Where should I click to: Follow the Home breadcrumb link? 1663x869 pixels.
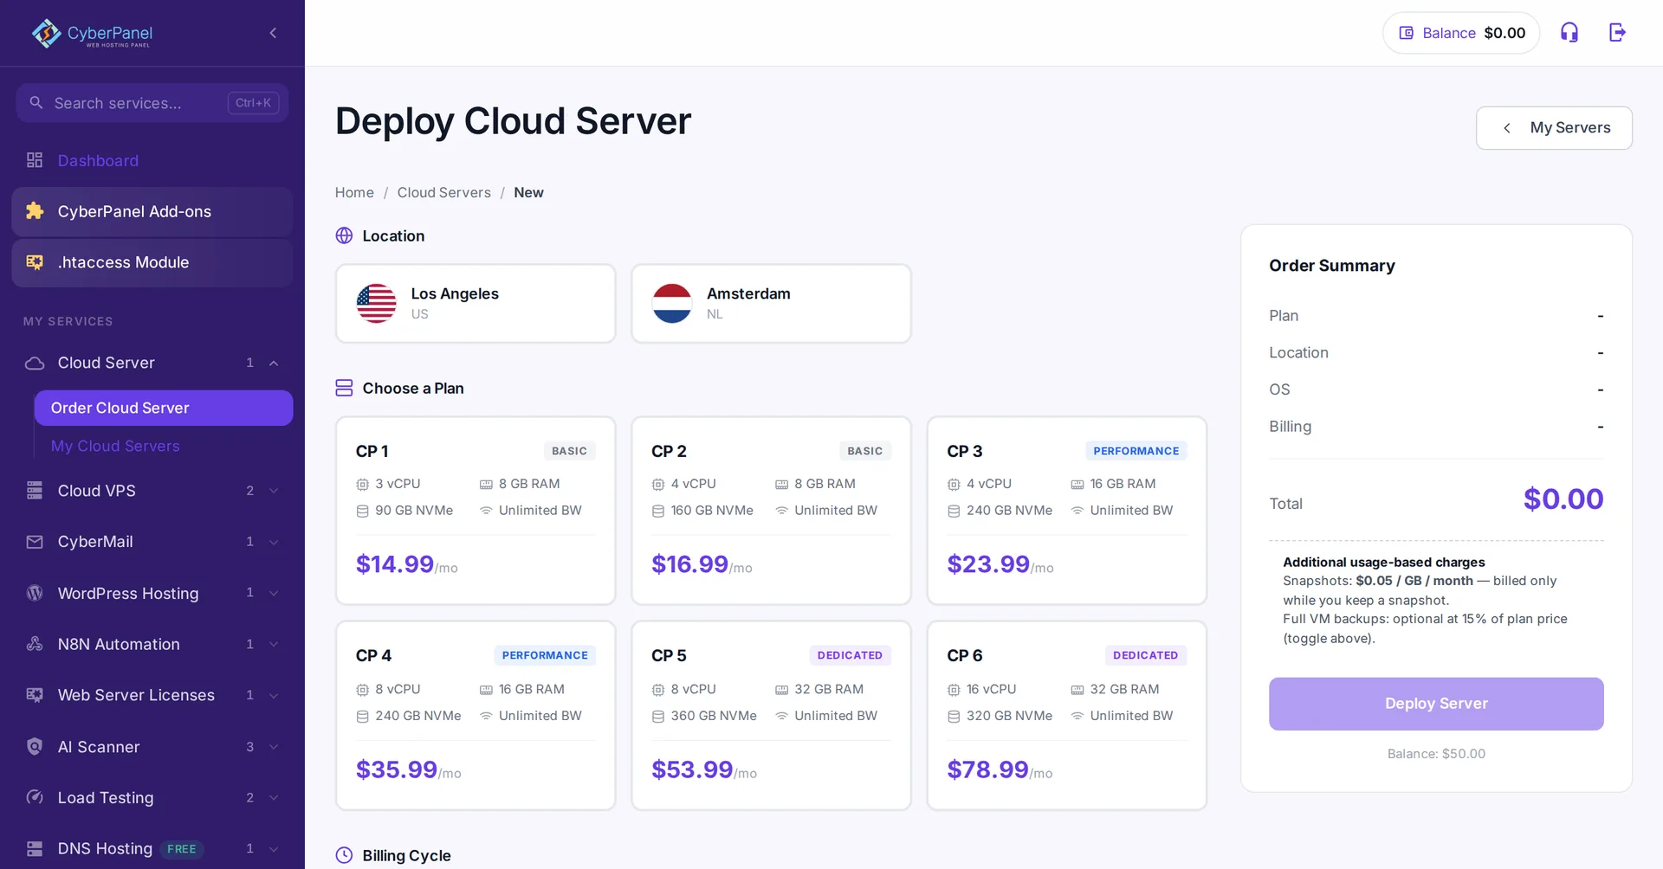(354, 192)
